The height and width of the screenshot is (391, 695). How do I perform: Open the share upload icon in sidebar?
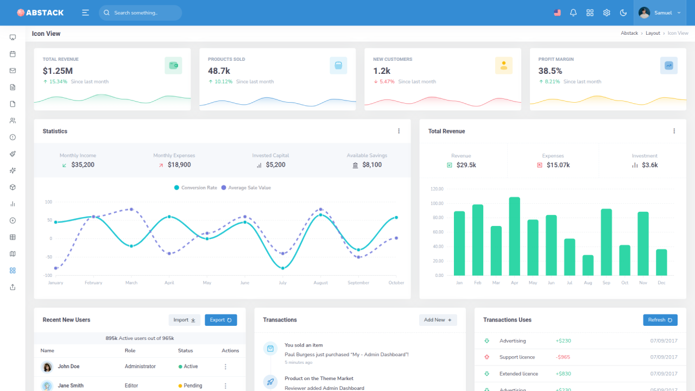pyautogui.click(x=12, y=287)
